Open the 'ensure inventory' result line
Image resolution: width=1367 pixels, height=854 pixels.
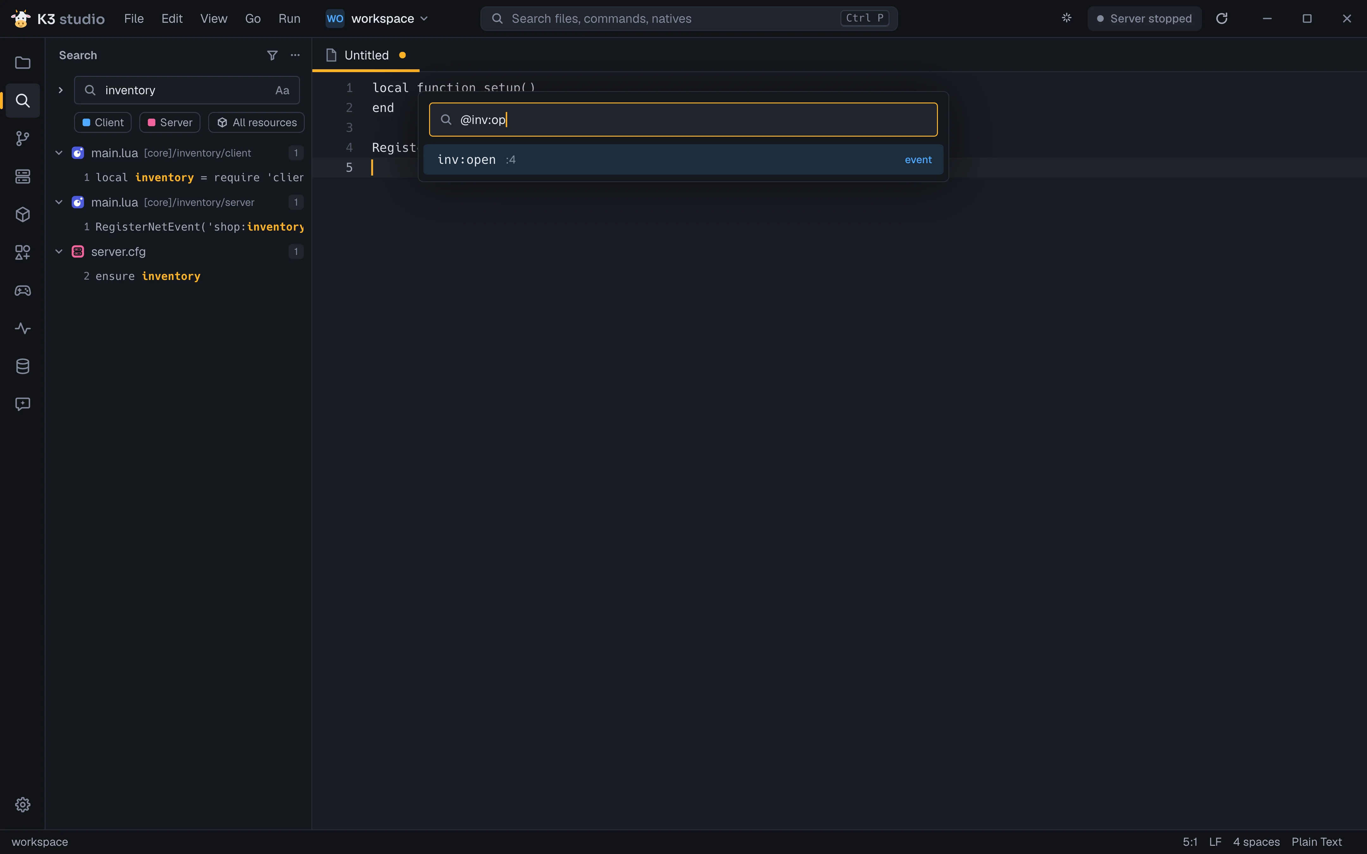pyautogui.click(x=178, y=276)
